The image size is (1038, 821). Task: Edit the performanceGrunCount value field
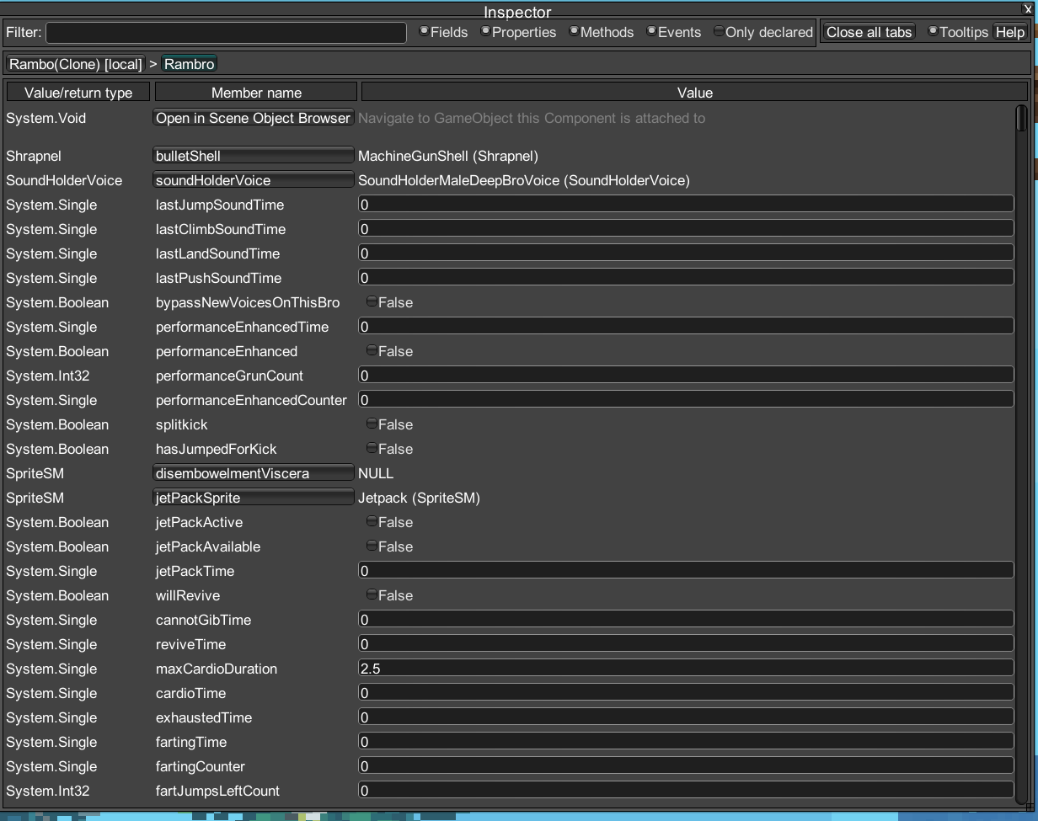tap(686, 375)
